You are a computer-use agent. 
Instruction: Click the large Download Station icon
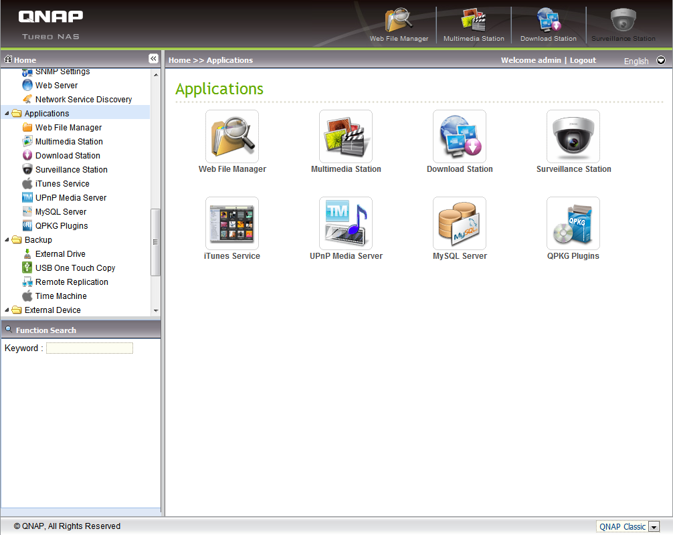(459, 136)
